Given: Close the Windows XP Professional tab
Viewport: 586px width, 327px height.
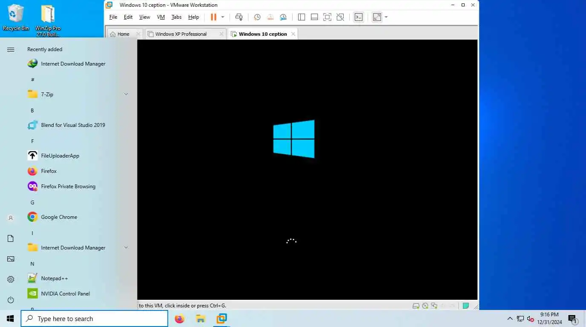Looking at the screenshot, I should (221, 34).
